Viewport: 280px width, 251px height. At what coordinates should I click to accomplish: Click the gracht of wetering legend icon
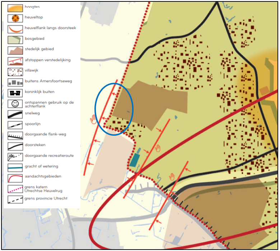click(x=15, y=168)
